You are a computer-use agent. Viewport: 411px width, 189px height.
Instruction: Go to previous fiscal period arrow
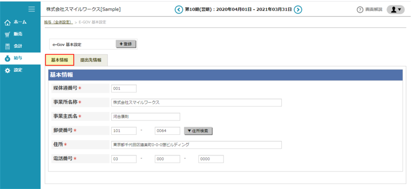179,10
